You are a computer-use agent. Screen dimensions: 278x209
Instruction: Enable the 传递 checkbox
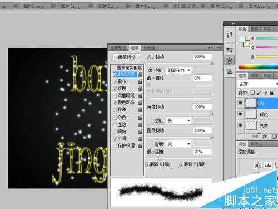click(115, 110)
